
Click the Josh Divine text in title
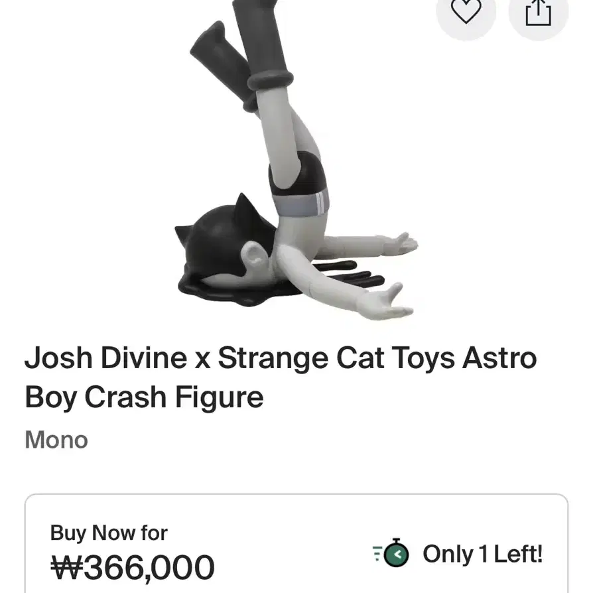pyautogui.click(x=106, y=358)
